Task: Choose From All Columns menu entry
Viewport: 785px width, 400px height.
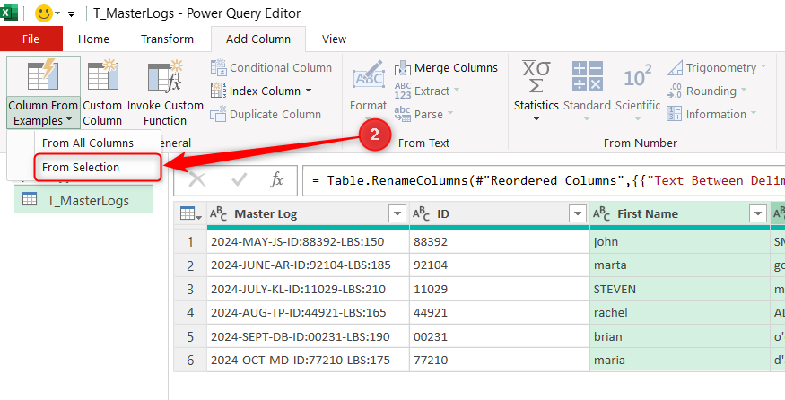Action: (x=88, y=143)
